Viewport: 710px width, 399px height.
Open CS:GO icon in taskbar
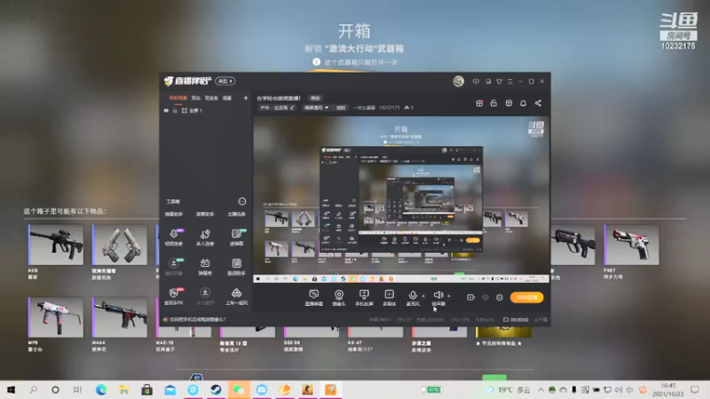coord(307,389)
